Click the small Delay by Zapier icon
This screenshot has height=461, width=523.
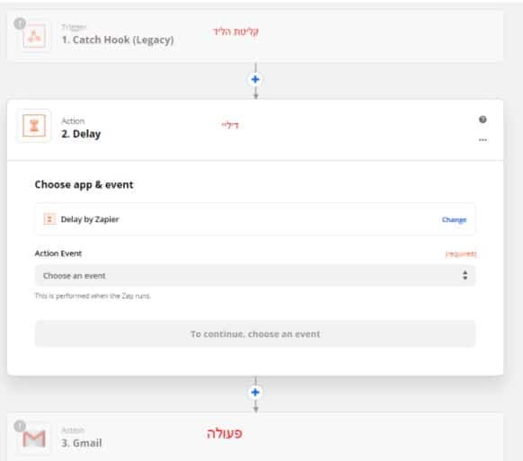point(49,219)
